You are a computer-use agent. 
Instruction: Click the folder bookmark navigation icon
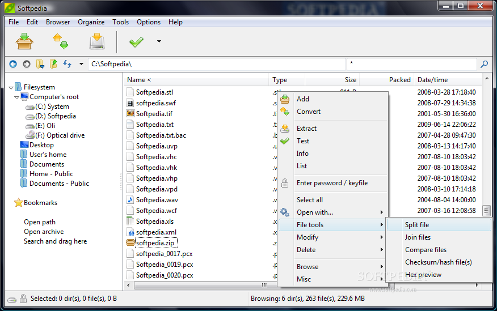tap(40, 64)
